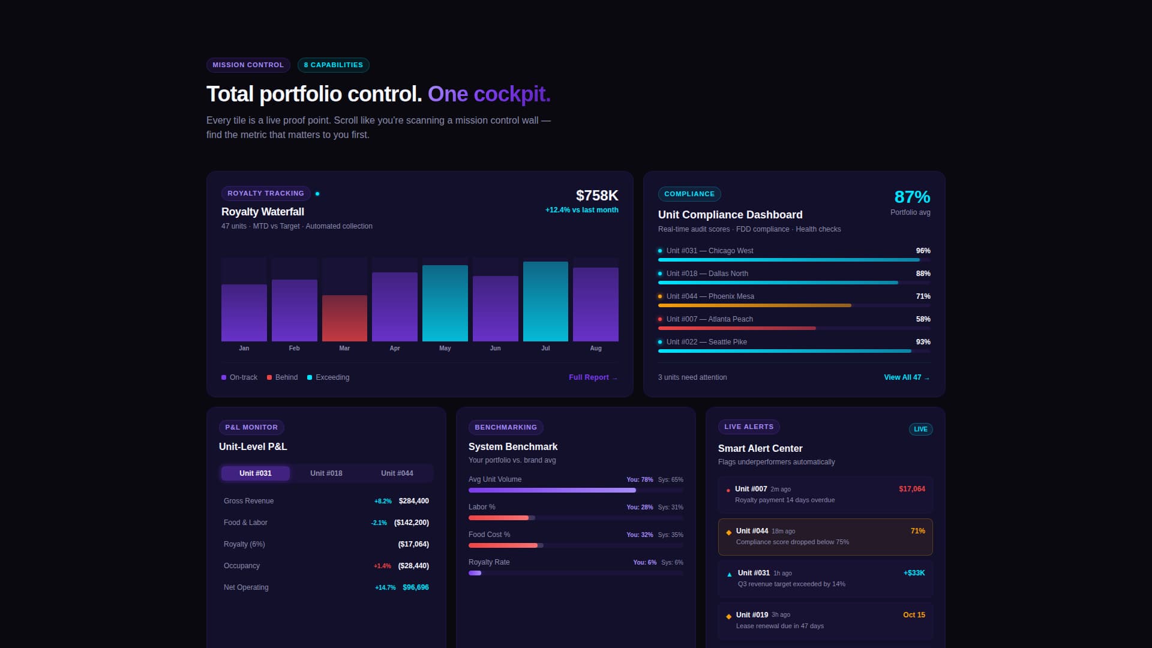Click the Food & Labor ($142,200) value
1152x648 pixels.
coord(412,523)
